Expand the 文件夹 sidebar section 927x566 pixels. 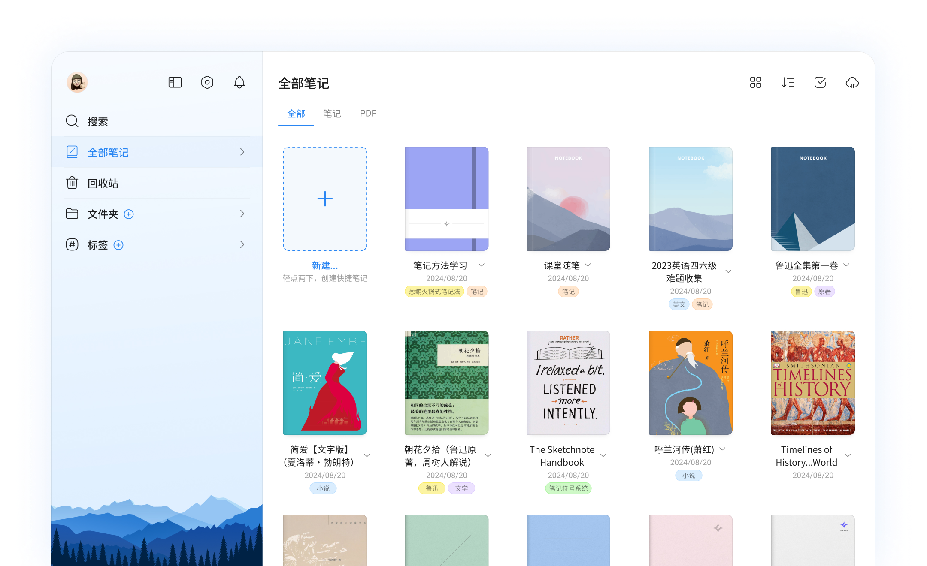(242, 214)
